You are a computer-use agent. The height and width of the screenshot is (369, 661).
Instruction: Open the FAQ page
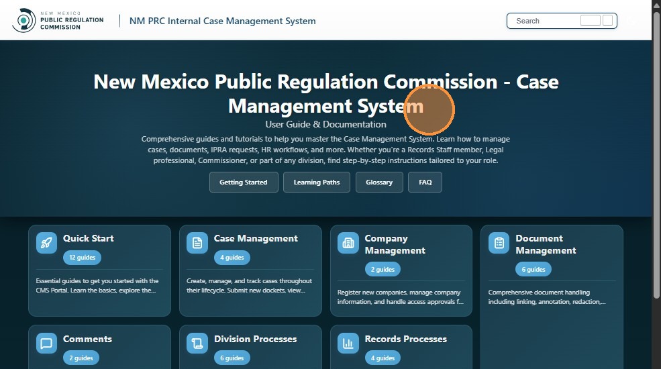(x=425, y=182)
